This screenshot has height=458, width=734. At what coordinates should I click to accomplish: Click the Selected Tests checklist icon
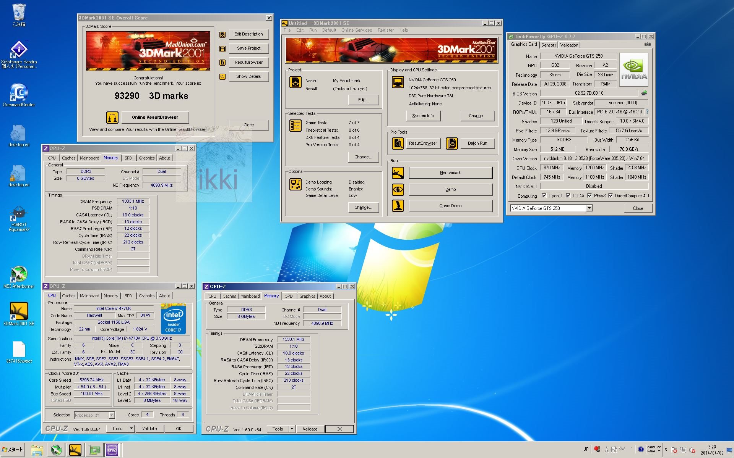point(296,125)
